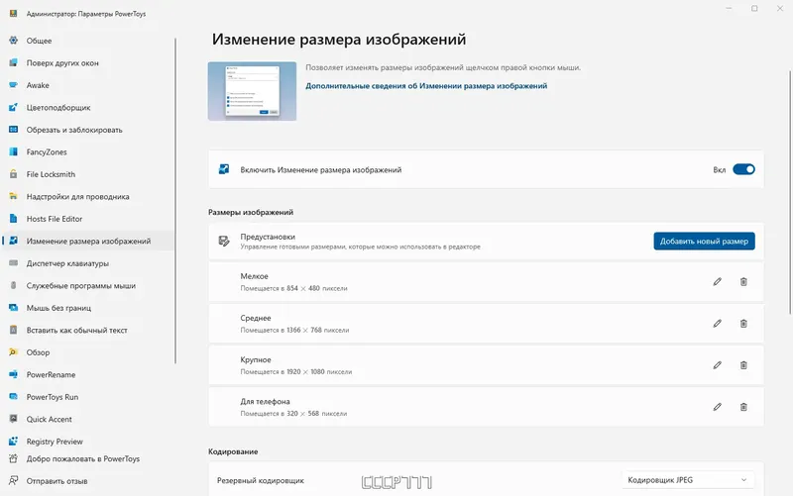Open the Кодировщик JPEG dropdown
The height and width of the screenshot is (496, 793).
[687, 481]
